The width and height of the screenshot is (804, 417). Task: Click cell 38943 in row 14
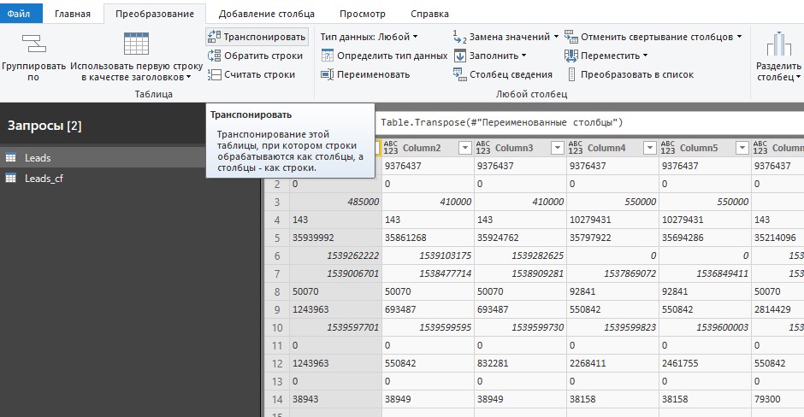335,399
